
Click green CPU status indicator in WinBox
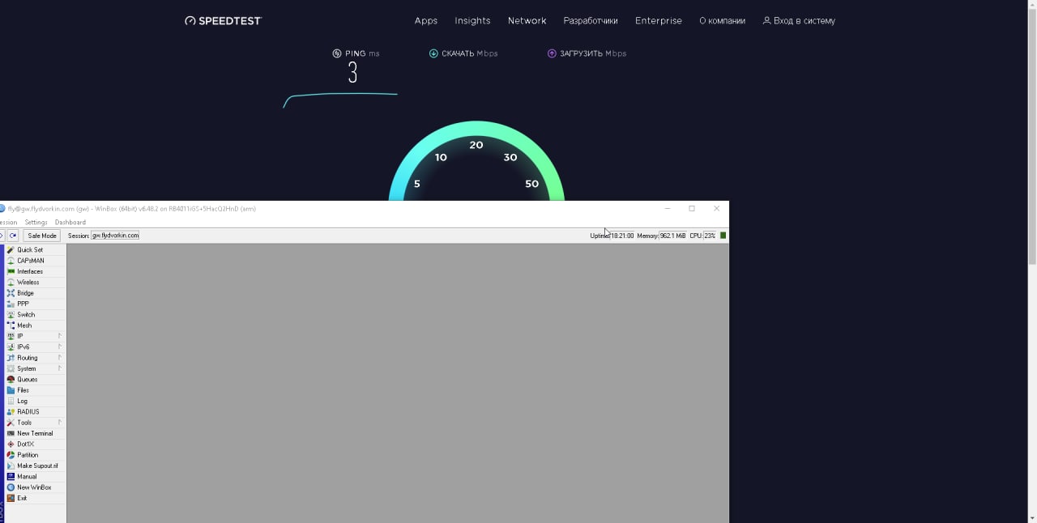click(723, 236)
